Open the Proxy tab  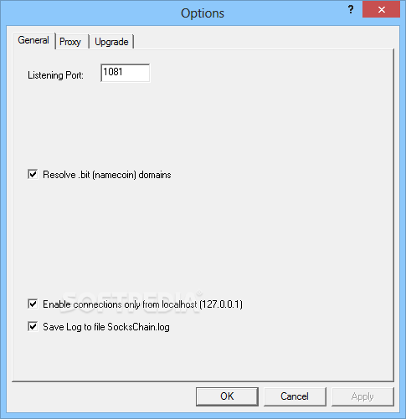tap(70, 42)
